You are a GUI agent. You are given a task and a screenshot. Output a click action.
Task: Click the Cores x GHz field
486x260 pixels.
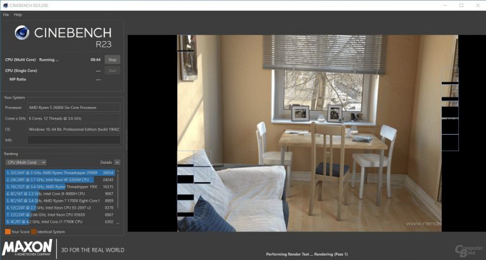pyautogui.click(x=74, y=118)
